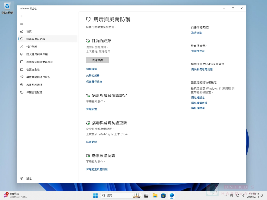Click the back arrow in Windows Security
This screenshot has height=200, width=267.
pos(22,16)
